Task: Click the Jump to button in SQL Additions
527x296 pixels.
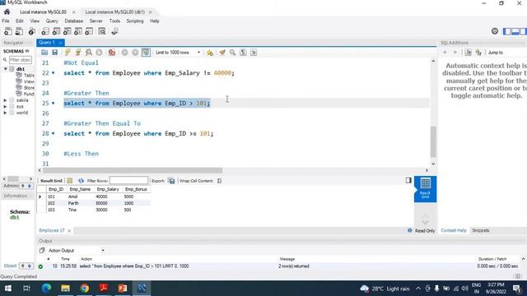Action: point(496,53)
